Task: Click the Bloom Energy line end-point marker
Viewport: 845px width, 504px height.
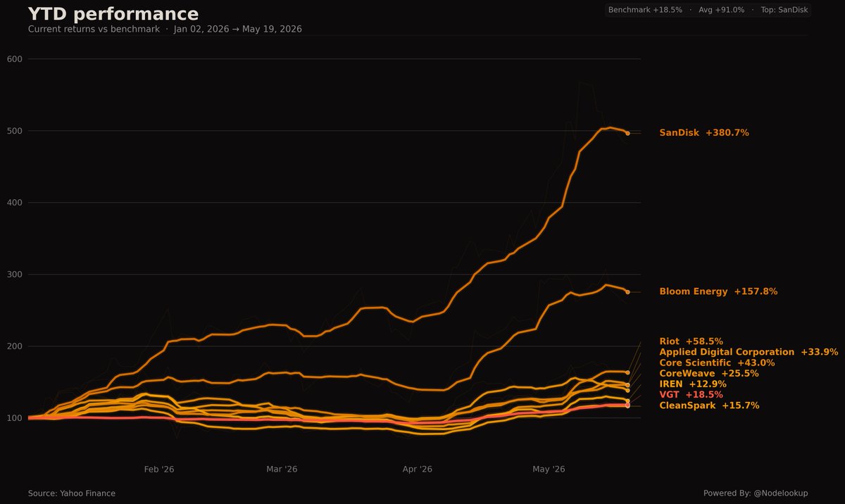Action: point(627,291)
